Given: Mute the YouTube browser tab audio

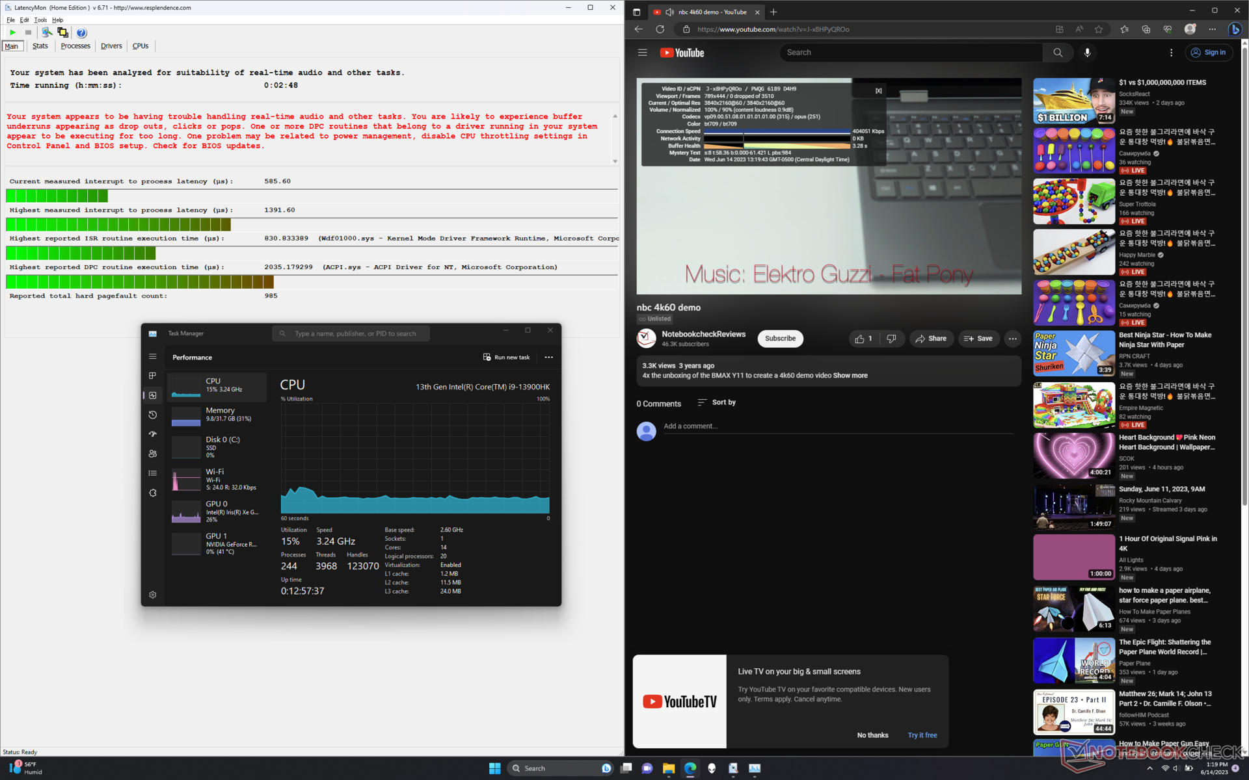Looking at the screenshot, I should (669, 12).
